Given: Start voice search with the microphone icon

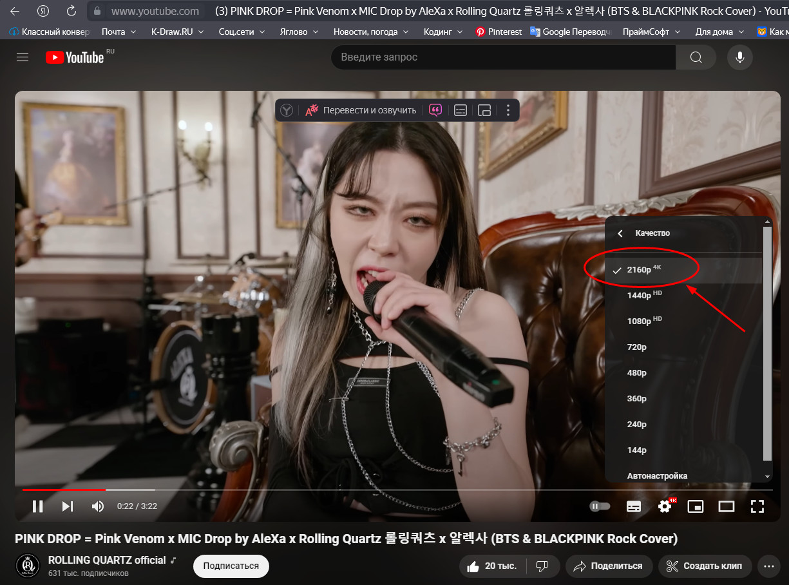Looking at the screenshot, I should 740,57.
